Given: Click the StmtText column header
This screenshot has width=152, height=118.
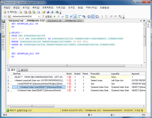Looking at the screenshot, I should (39, 74).
